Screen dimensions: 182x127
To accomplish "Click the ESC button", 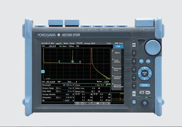I will (134, 94).
